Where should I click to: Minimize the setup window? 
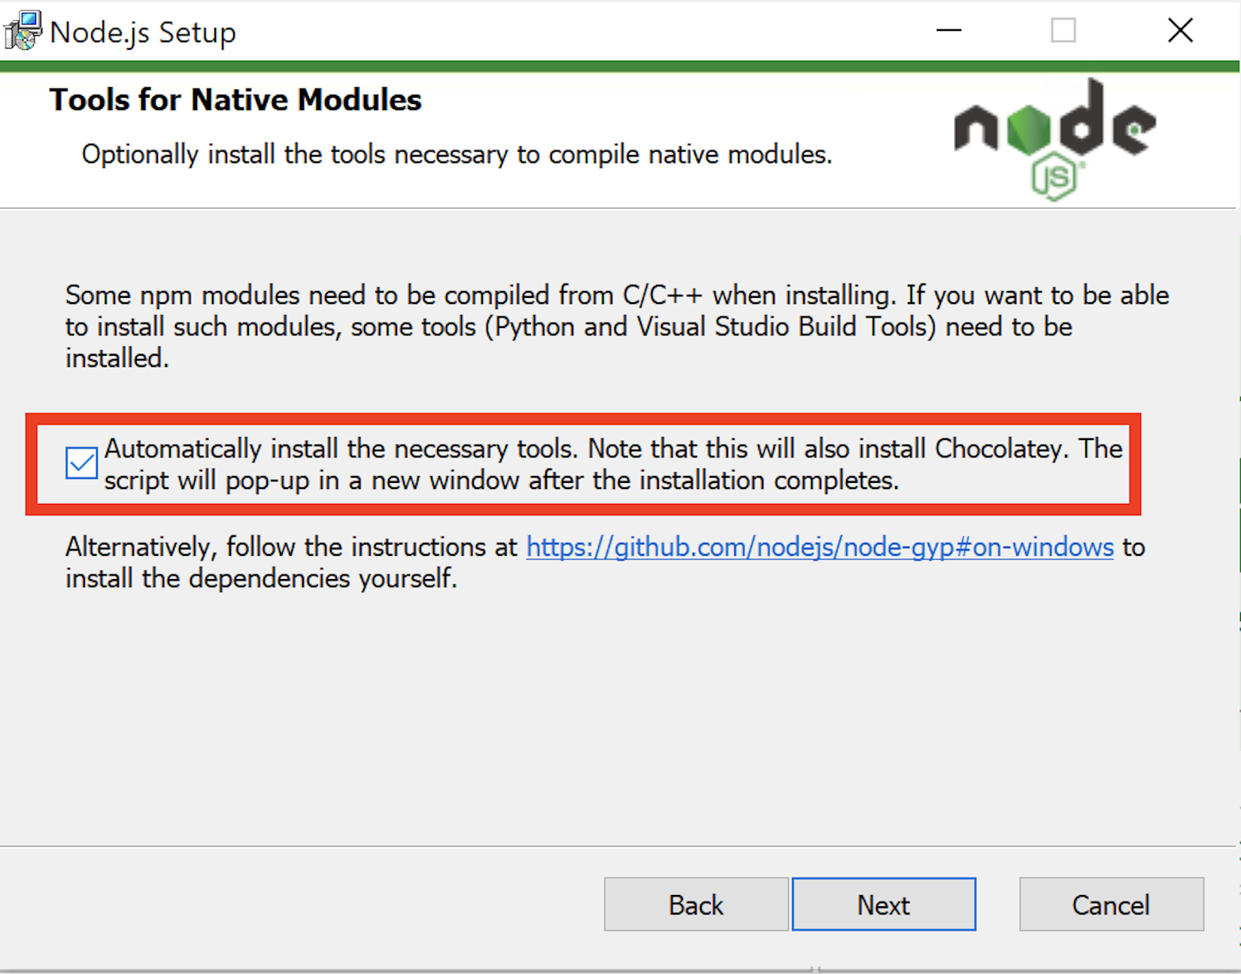point(948,30)
